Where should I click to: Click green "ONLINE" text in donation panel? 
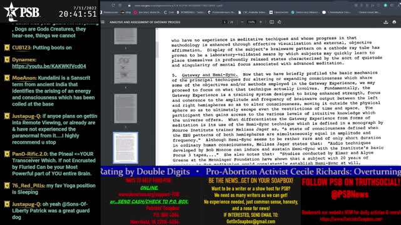pyautogui.click(x=149, y=187)
